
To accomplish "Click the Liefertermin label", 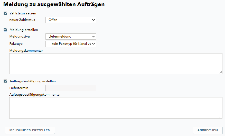I will pos(19,88).
